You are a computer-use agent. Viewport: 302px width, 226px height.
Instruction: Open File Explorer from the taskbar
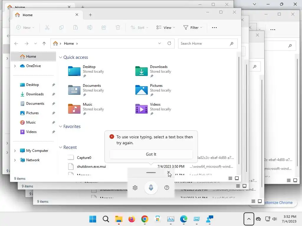tap(119, 219)
